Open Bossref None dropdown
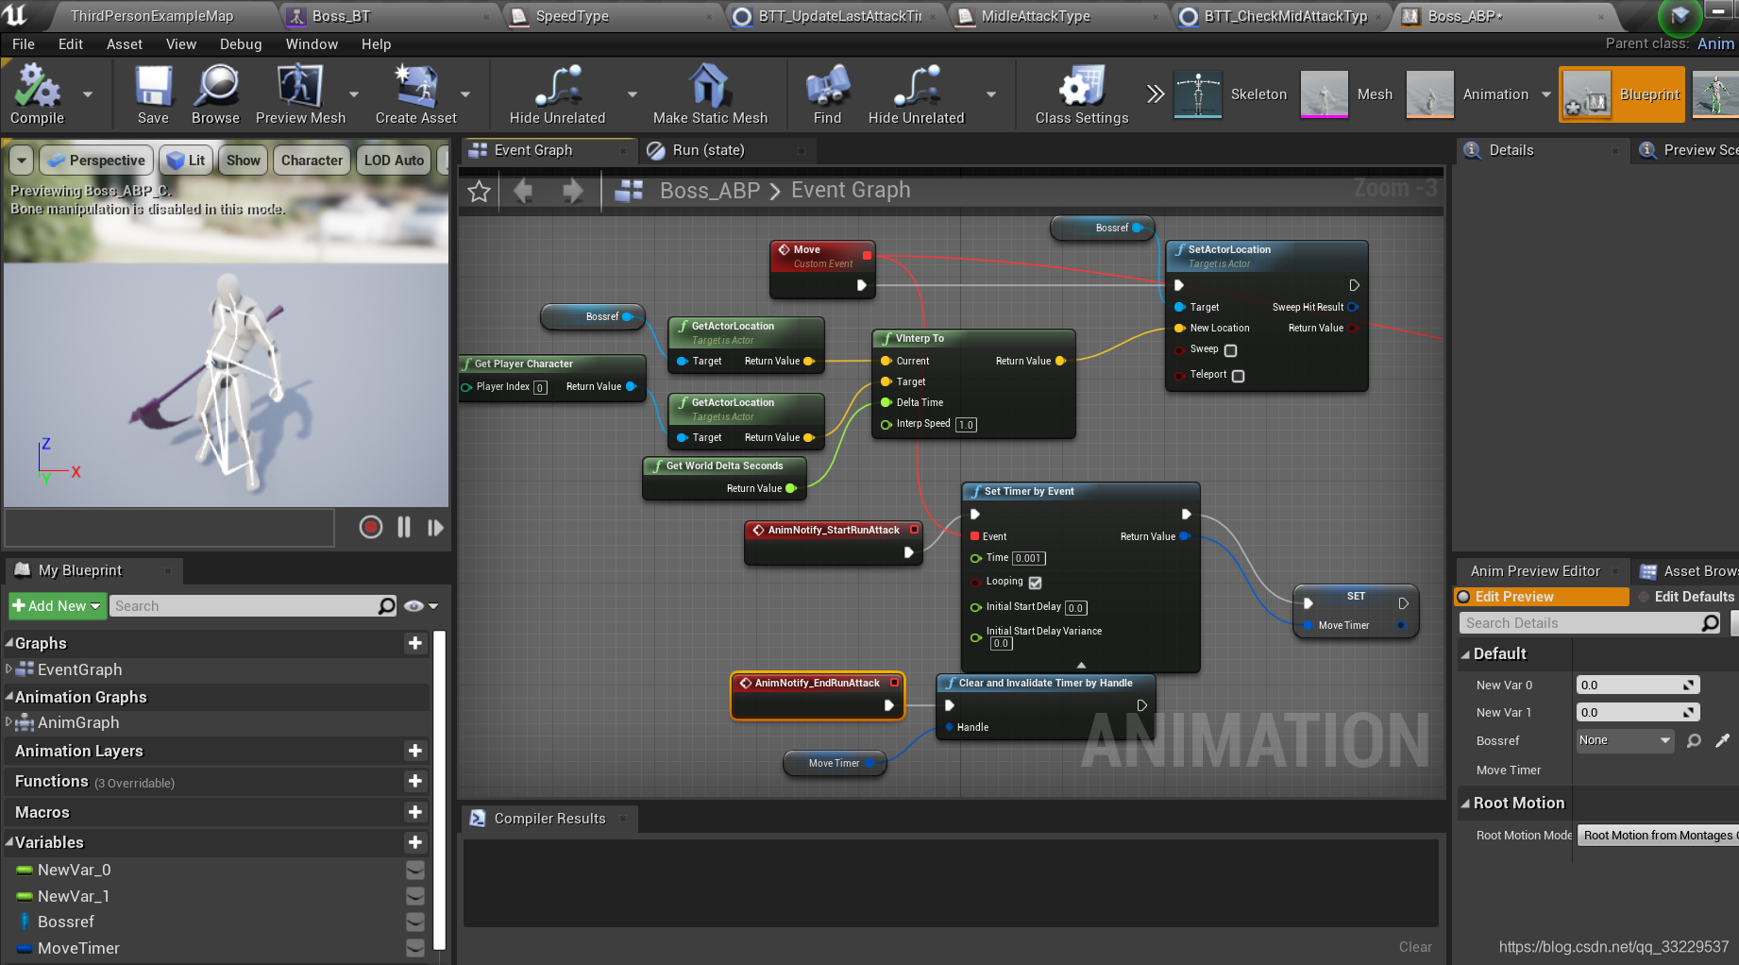 [x=1625, y=740]
